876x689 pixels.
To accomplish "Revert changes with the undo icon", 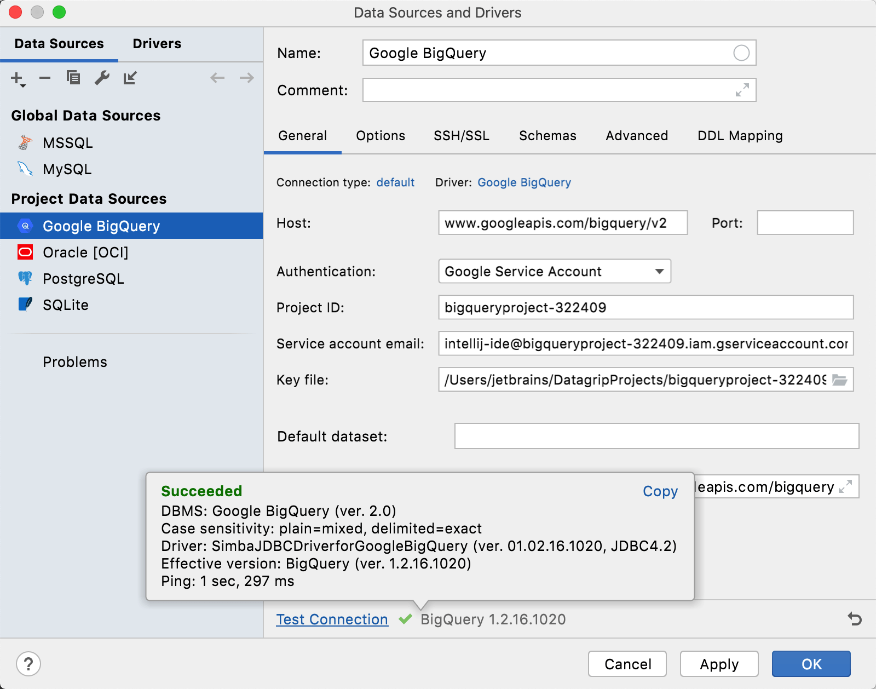I will coord(855,619).
